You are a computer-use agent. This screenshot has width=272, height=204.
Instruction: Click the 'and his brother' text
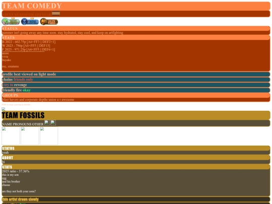coord(11,182)
